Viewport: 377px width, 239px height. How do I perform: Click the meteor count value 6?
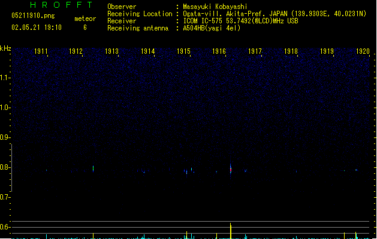click(x=85, y=27)
